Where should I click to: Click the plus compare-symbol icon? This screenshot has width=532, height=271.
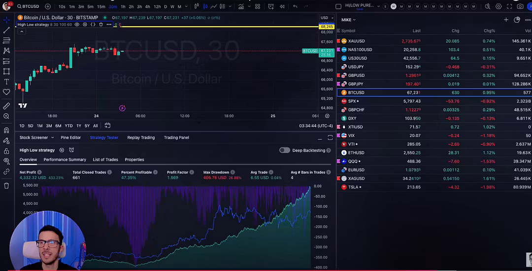48,6
